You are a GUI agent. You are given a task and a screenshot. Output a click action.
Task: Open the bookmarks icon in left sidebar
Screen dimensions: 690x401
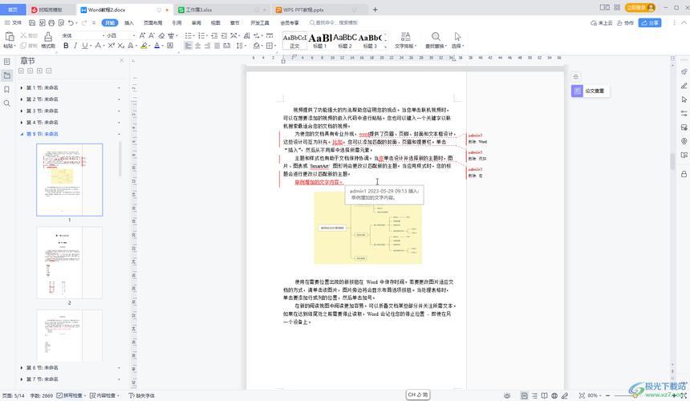pyautogui.click(x=6, y=89)
